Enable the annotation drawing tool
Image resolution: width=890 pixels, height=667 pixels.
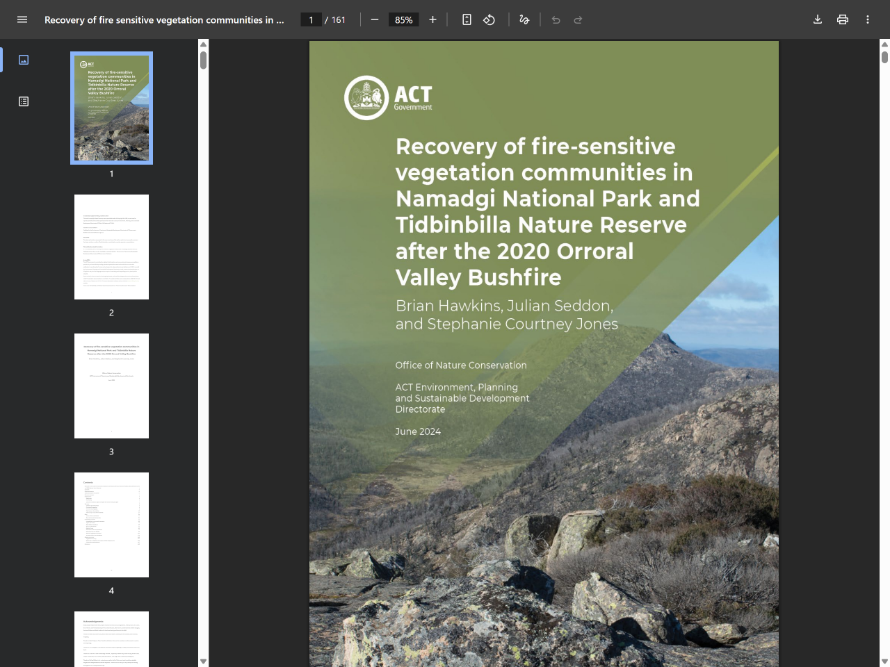coord(524,19)
